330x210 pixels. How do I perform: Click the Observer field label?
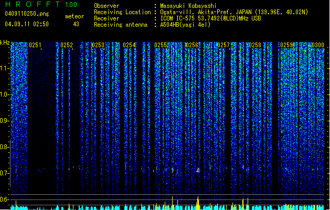(x=107, y=6)
